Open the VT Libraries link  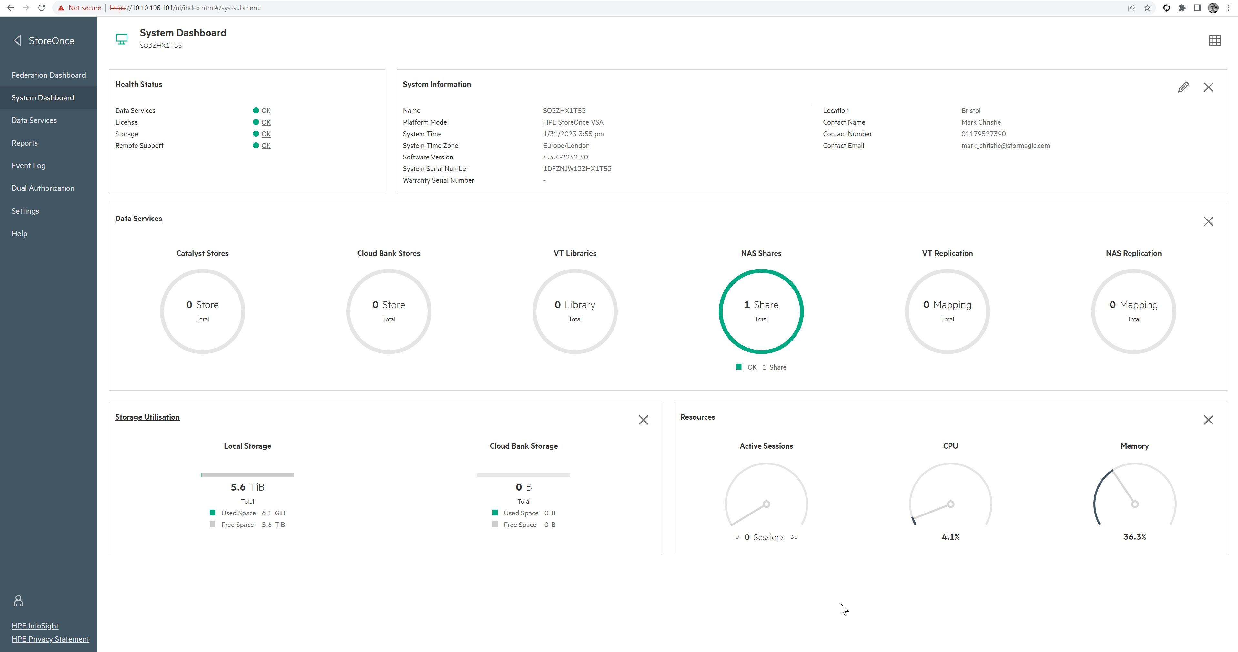pyautogui.click(x=575, y=253)
